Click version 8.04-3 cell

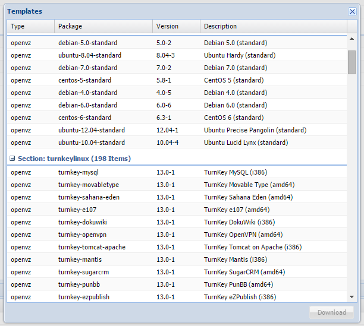point(165,55)
